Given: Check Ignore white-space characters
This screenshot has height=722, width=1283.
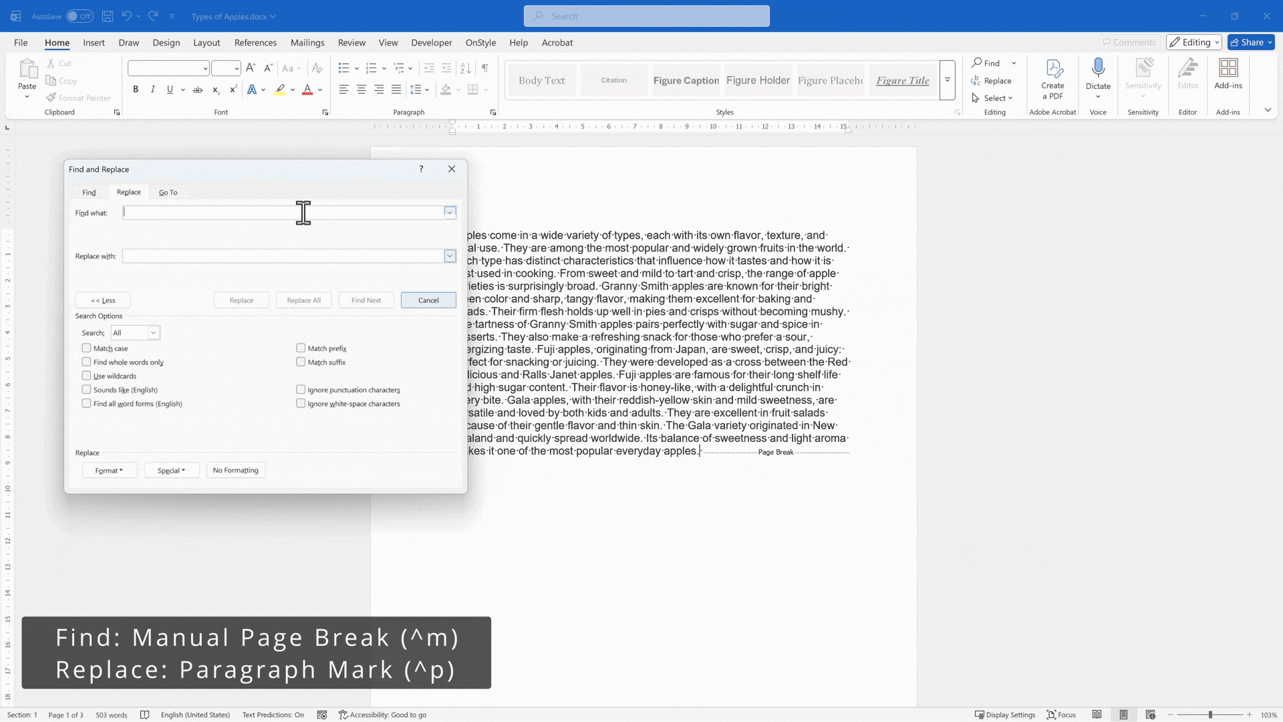Looking at the screenshot, I should pyautogui.click(x=301, y=403).
